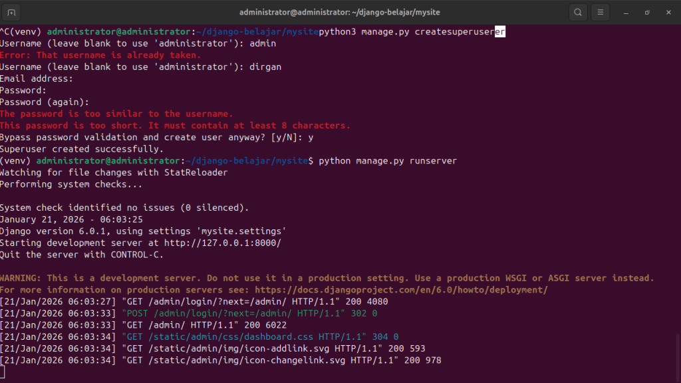
Task: Click the window title in the header bar
Action: pyautogui.click(x=339, y=12)
